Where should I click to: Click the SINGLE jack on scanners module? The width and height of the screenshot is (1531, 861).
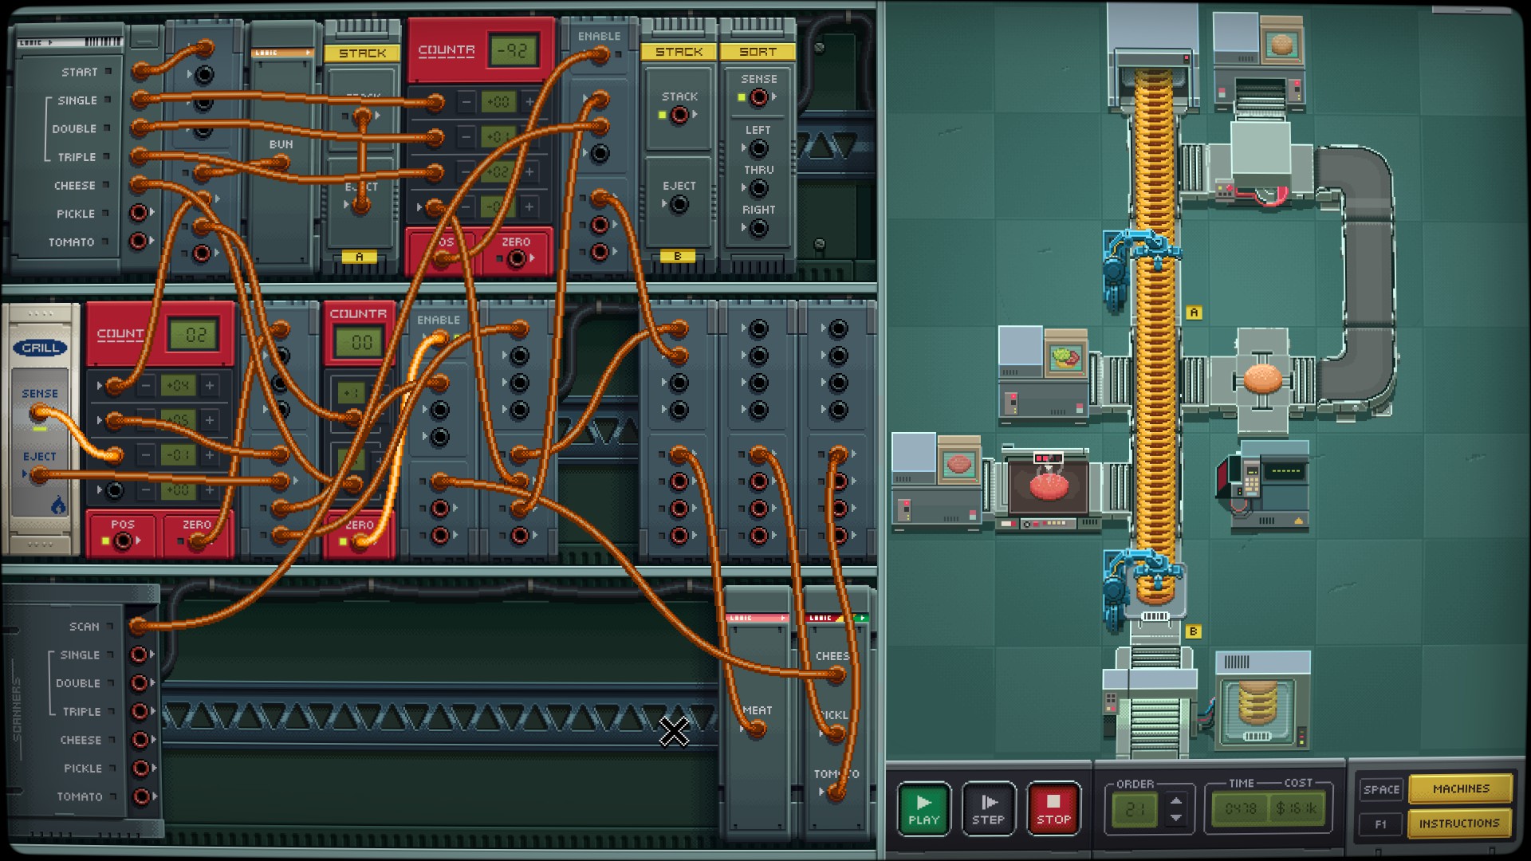click(139, 655)
